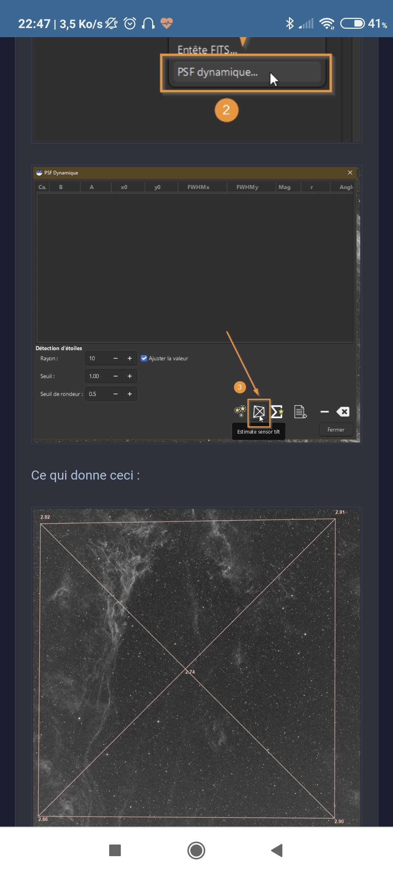393x874 pixels.
Task: Tap the Wi-Fi status icon
Action: (x=327, y=24)
